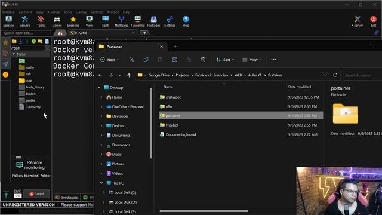Viewport: 382px width, 215px height.
Task: Open the address bar history dropdown chevron
Action: tap(325, 75)
